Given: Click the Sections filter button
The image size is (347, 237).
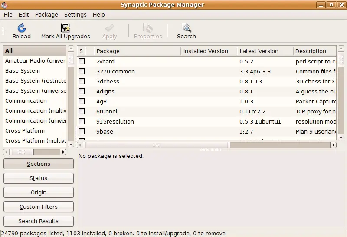Looking at the screenshot, I should tap(39, 164).
